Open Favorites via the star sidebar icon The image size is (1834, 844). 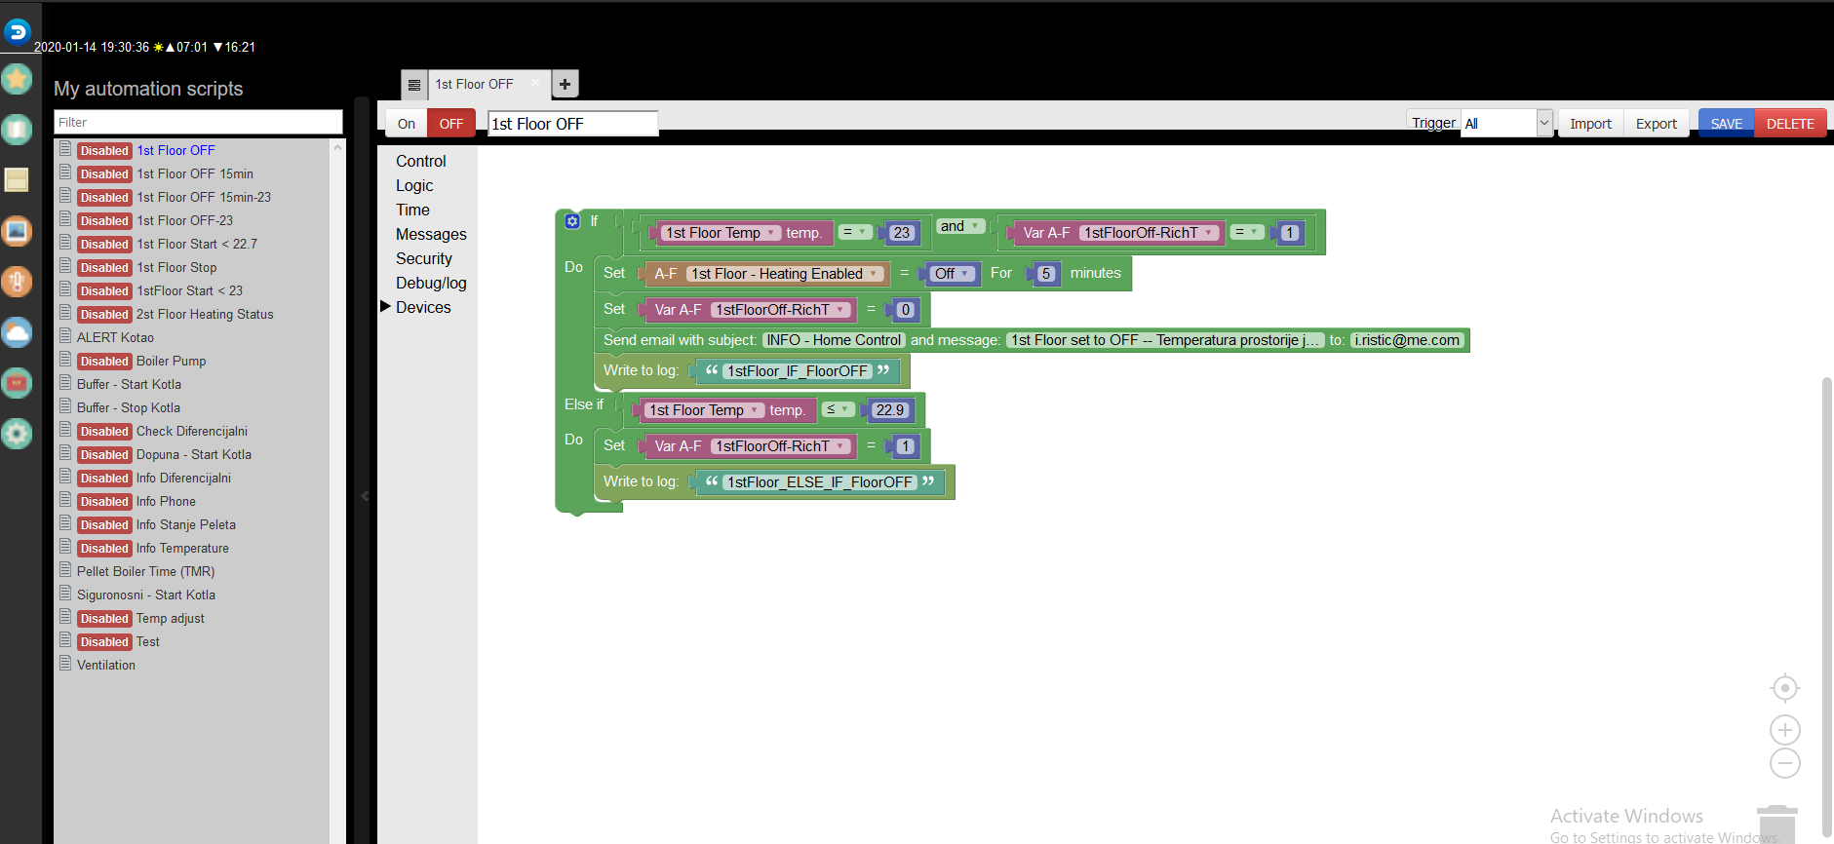(17, 79)
